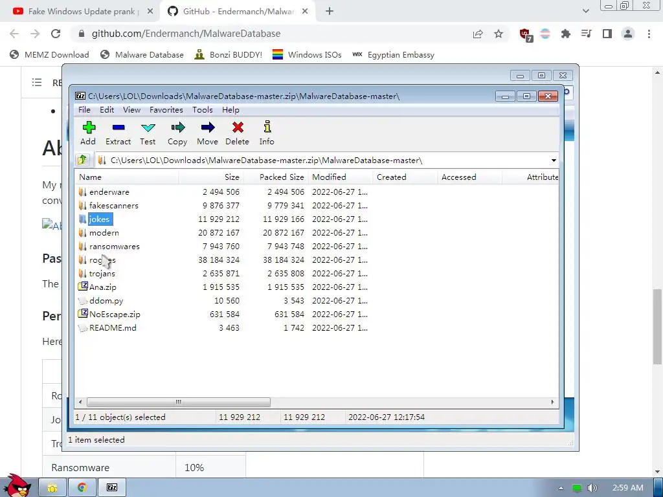Viewport: 663px width, 497px height.
Task: Open the Windows ISOs bookmark
Action: (x=307, y=54)
